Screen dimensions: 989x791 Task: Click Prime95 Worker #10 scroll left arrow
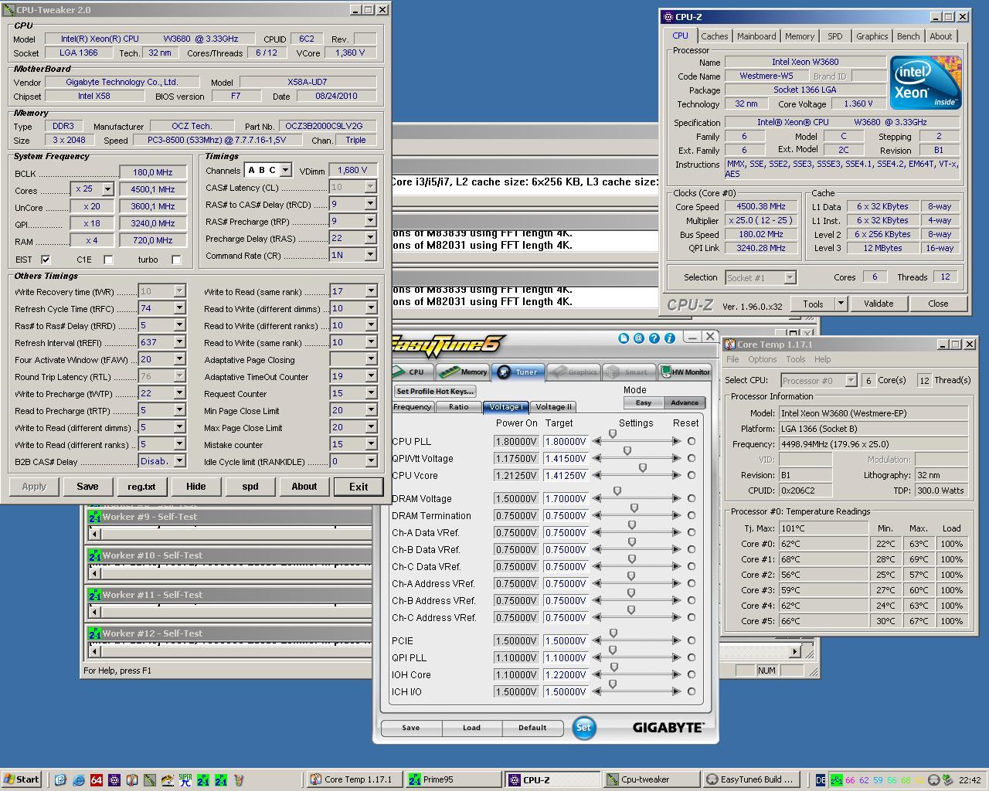[x=96, y=572]
